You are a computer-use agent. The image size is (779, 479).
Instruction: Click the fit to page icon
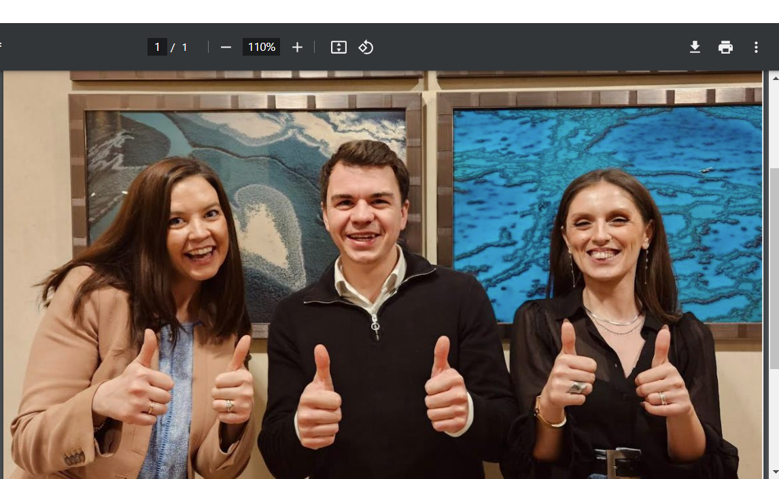[339, 47]
